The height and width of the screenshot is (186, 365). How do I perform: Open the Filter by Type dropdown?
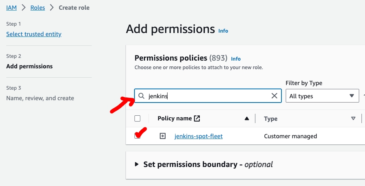point(322,96)
